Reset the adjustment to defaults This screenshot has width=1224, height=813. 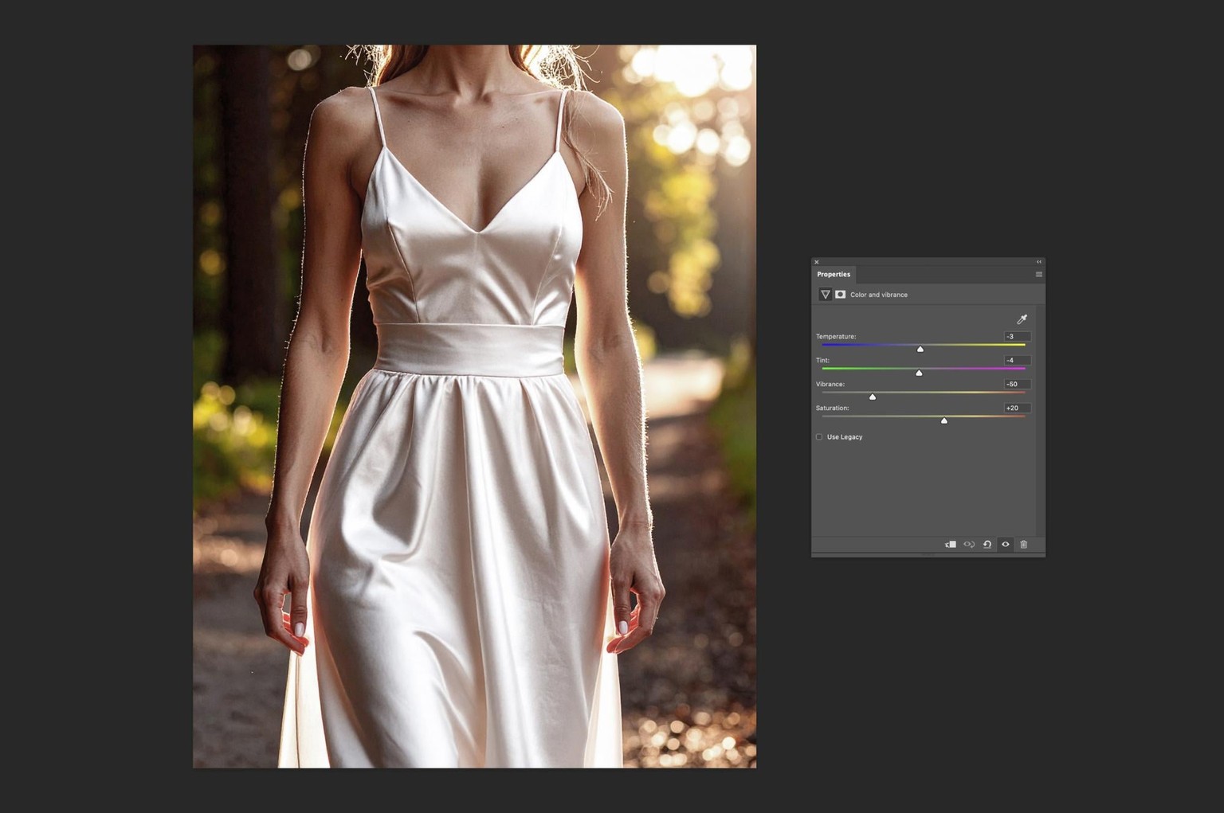pos(987,545)
